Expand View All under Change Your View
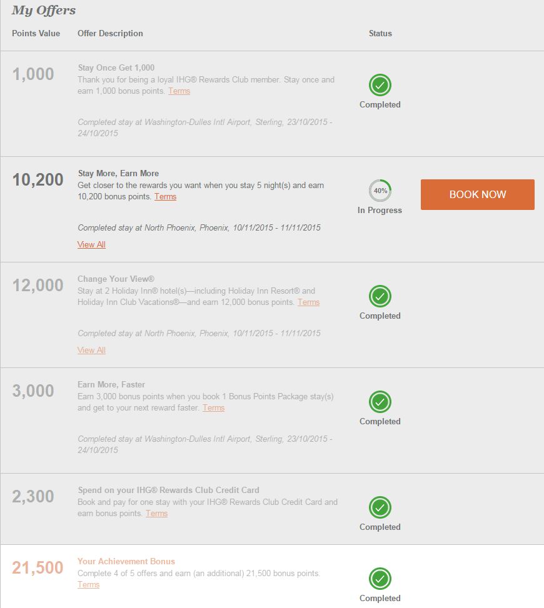The width and height of the screenshot is (544, 608). 91,351
